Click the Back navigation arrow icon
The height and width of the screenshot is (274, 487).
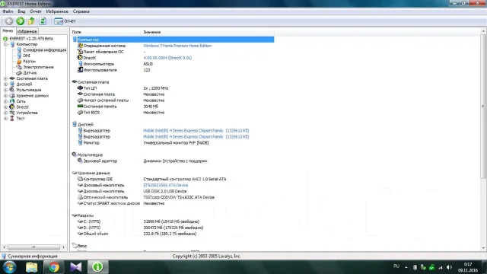tap(9, 21)
